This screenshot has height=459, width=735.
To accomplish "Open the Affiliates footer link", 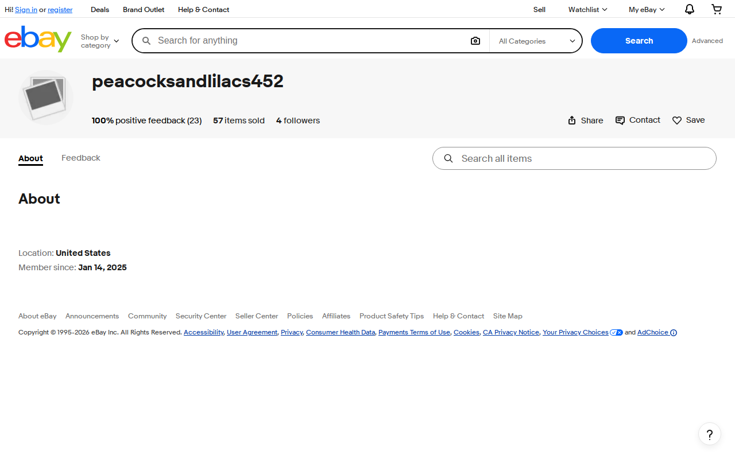I will 336,316.
